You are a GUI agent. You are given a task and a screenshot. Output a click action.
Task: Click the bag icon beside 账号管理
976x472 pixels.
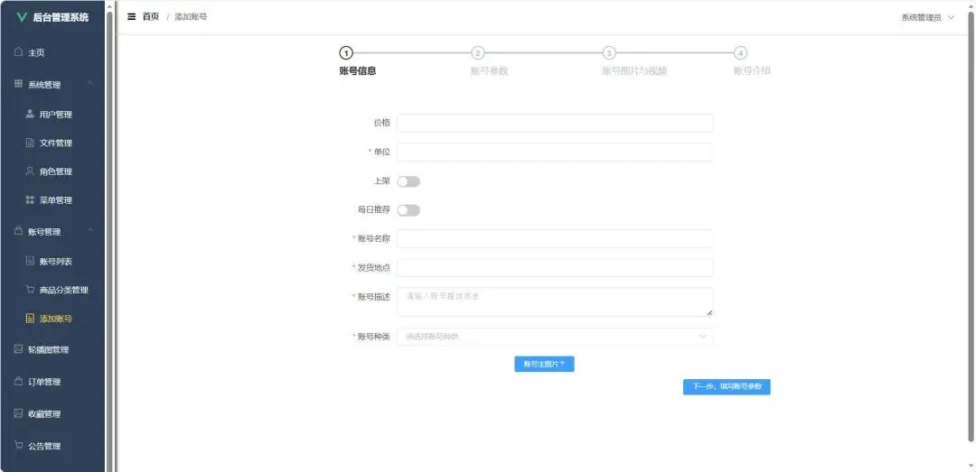click(19, 231)
